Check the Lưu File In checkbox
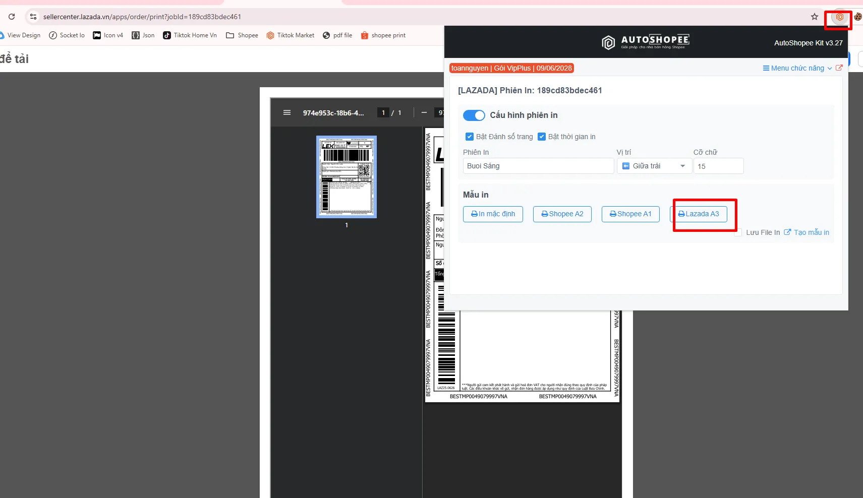 [738, 232]
